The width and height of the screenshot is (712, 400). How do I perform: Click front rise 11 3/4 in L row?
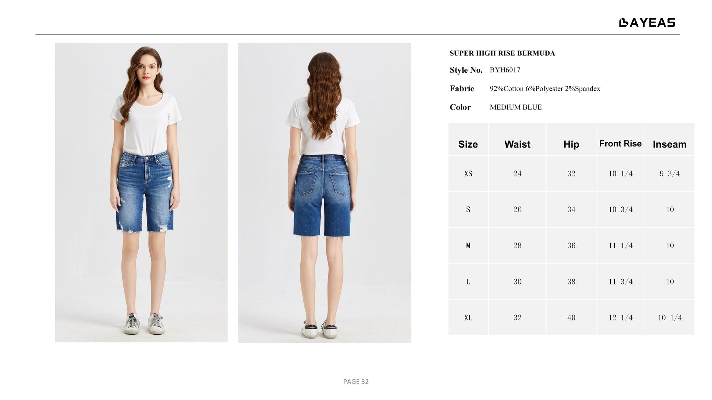pos(620,282)
